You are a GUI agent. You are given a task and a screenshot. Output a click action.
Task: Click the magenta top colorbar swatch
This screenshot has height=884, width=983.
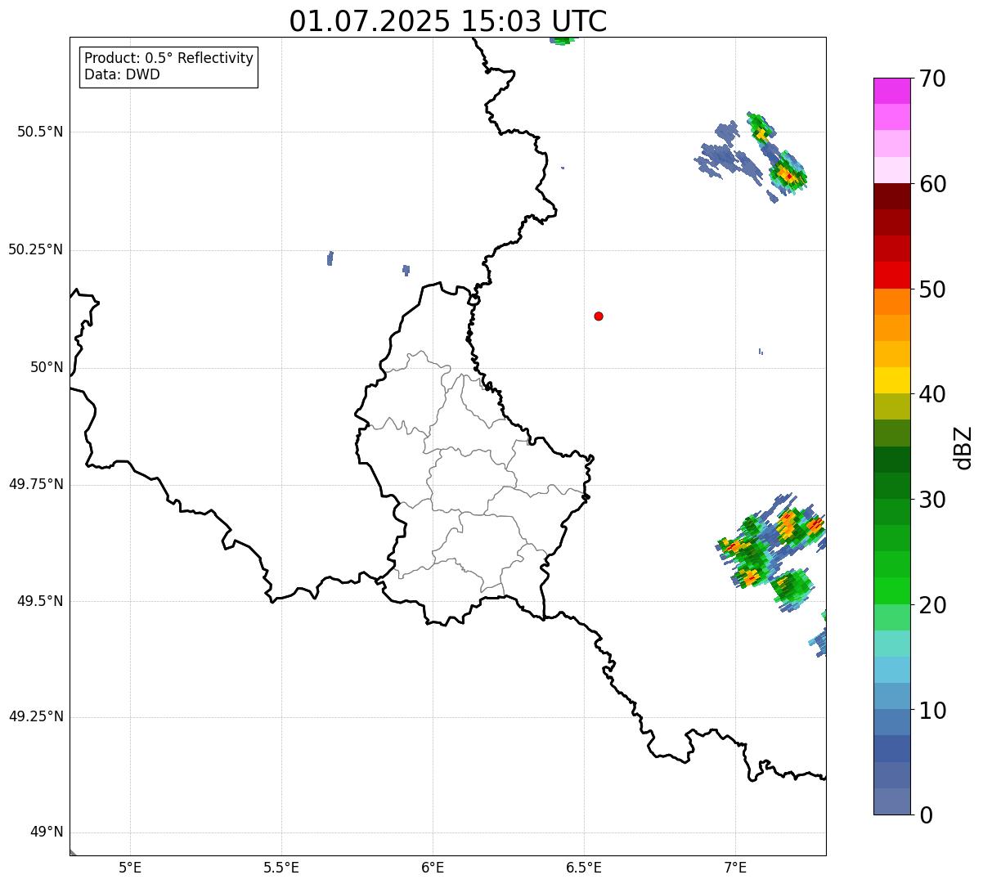pyautogui.click(x=891, y=91)
